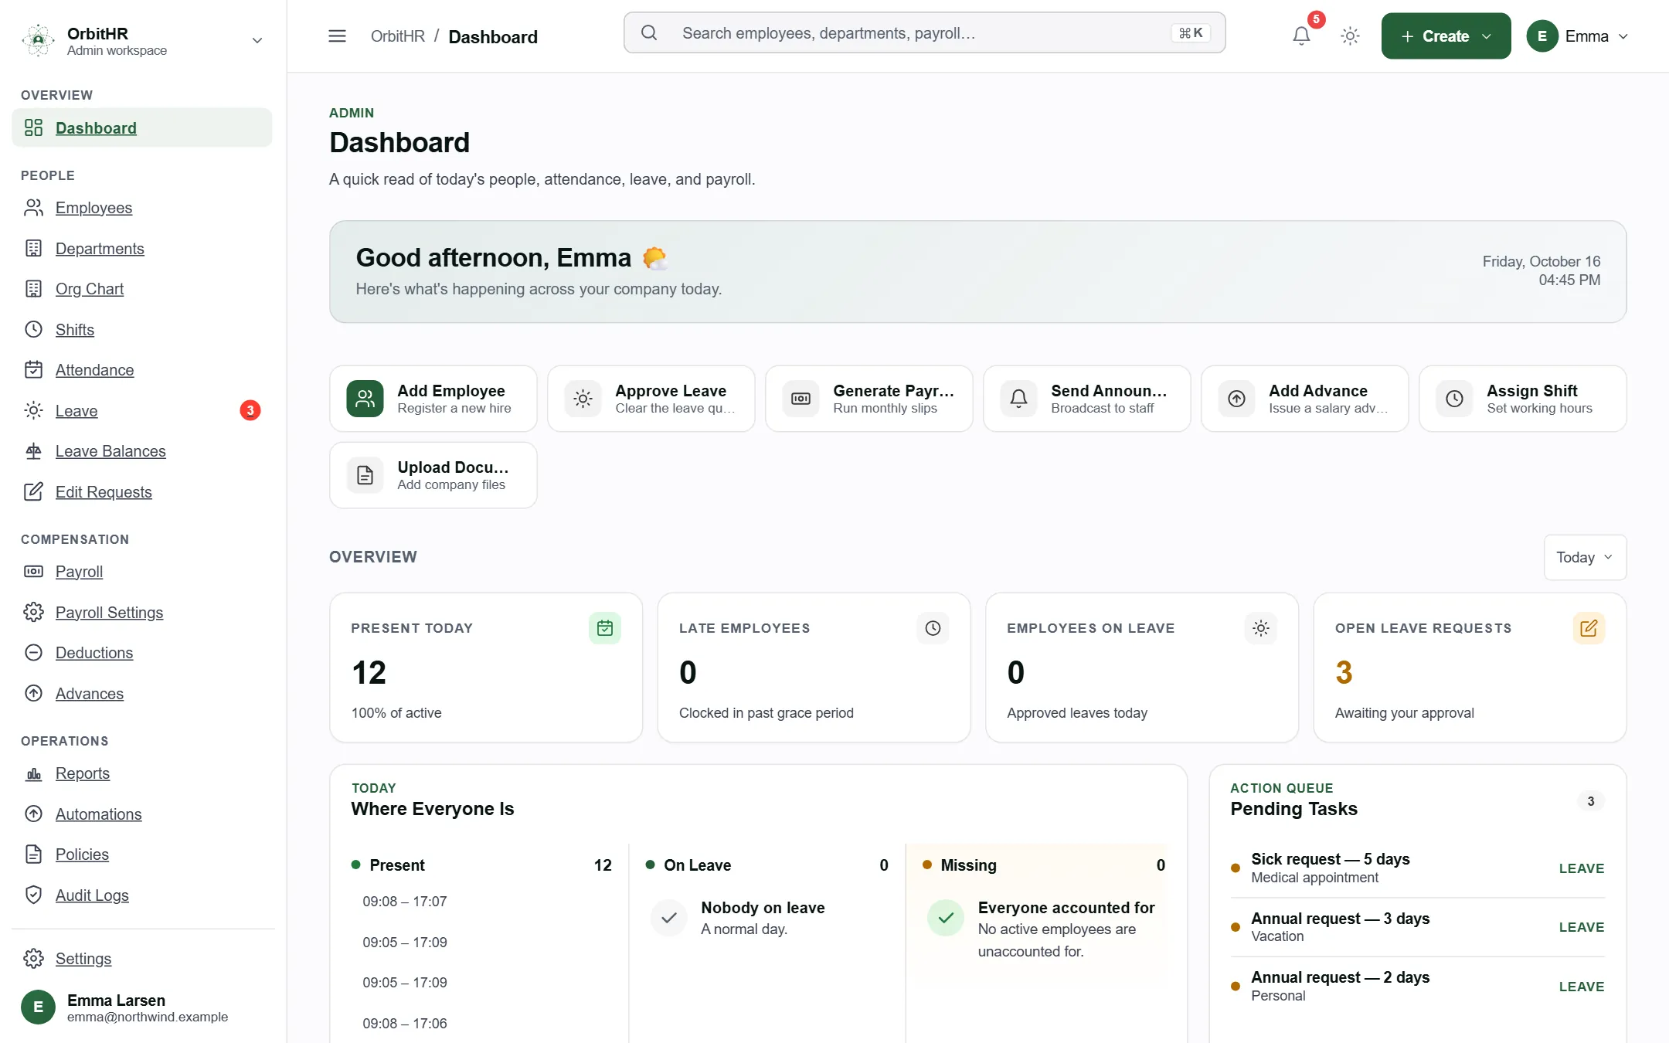The width and height of the screenshot is (1669, 1043).
Task: Click the Late Employees clock icon
Action: point(933,628)
